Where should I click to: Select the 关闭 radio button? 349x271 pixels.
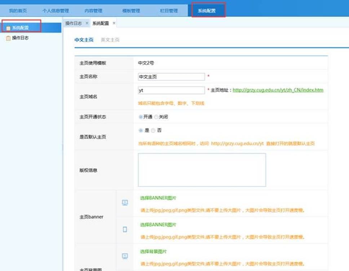click(156, 117)
